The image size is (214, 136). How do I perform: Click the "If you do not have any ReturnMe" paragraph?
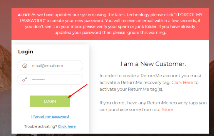pos(153,103)
